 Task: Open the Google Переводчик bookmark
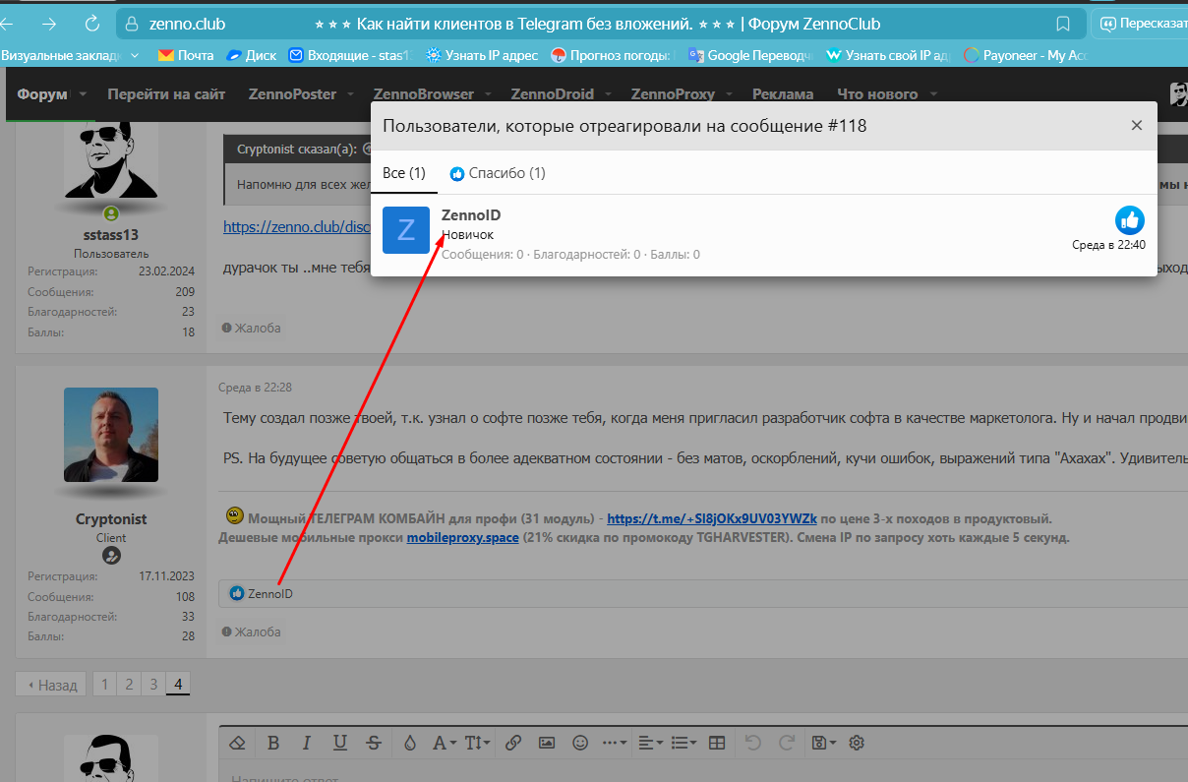coord(750,55)
